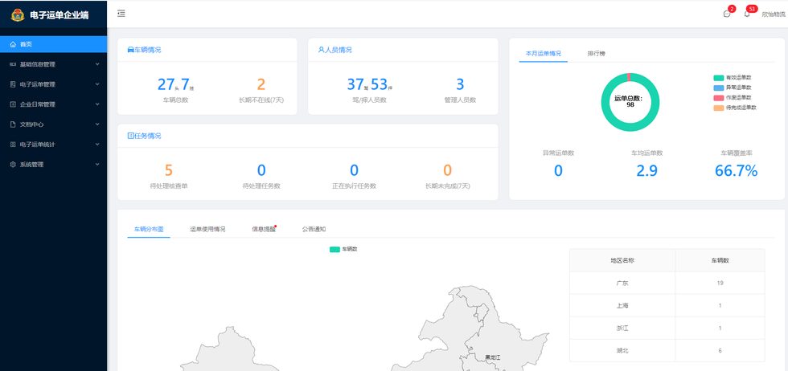The image size is (788, 371).
Task: Click the car icon in 车辆情况 header
Action: [x=130, y=50]
